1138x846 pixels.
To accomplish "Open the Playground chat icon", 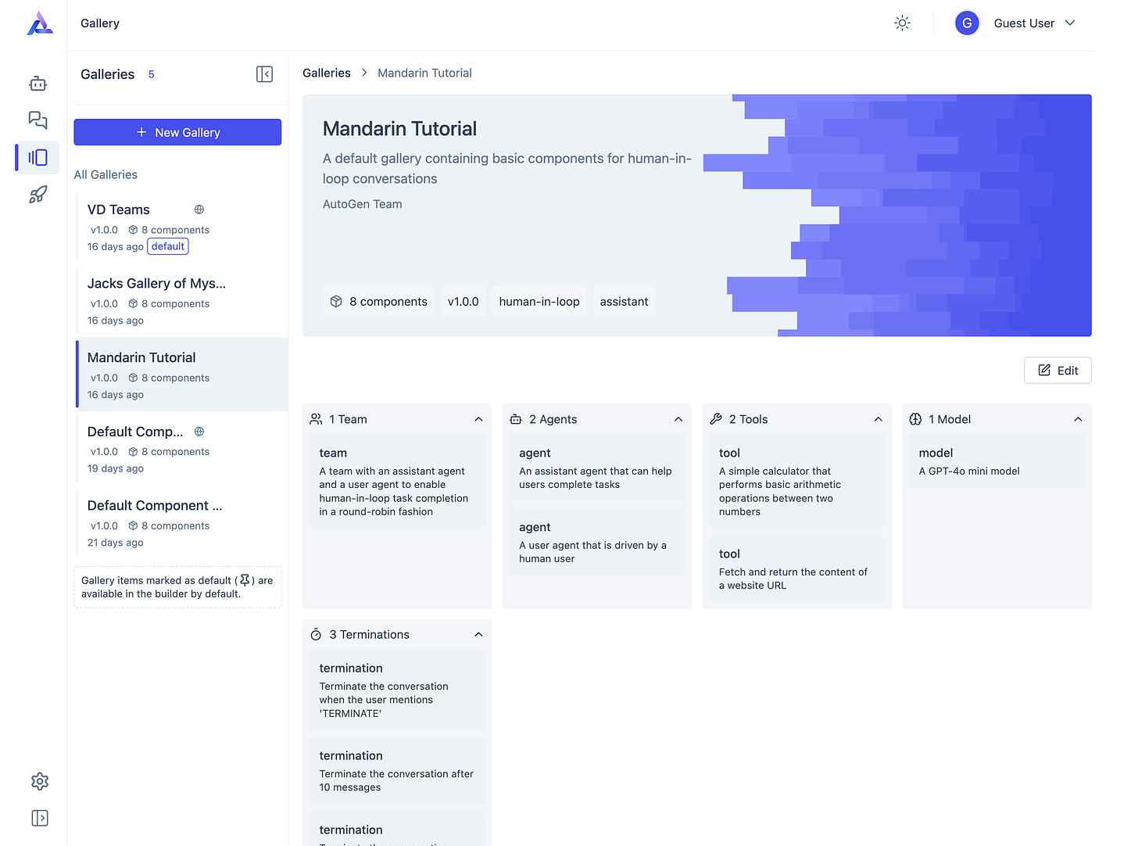I will pos(38,120).
